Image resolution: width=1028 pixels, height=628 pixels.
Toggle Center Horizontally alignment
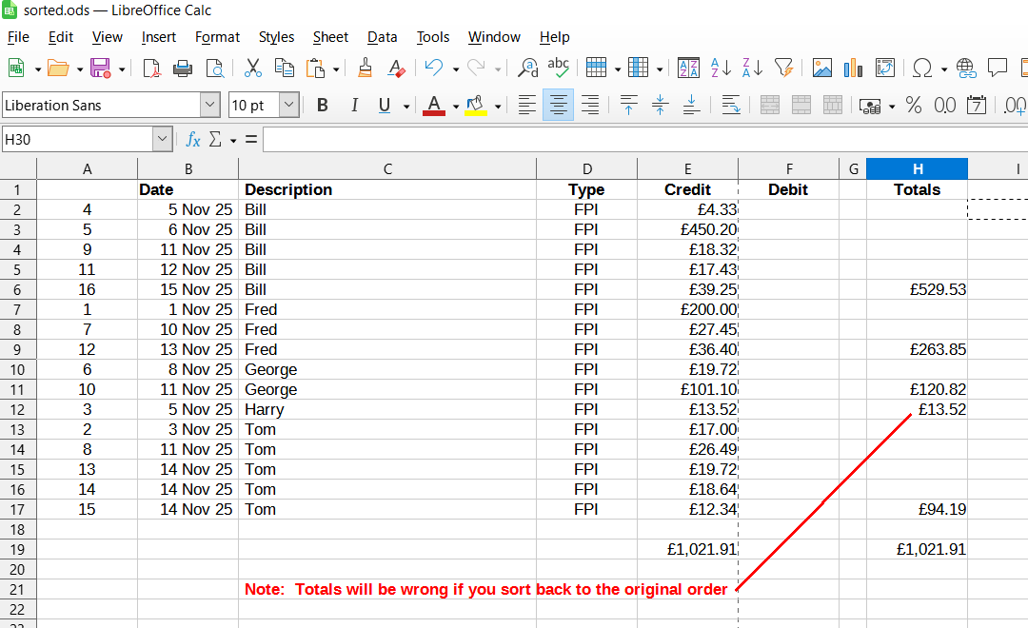[x=558, y=105]
